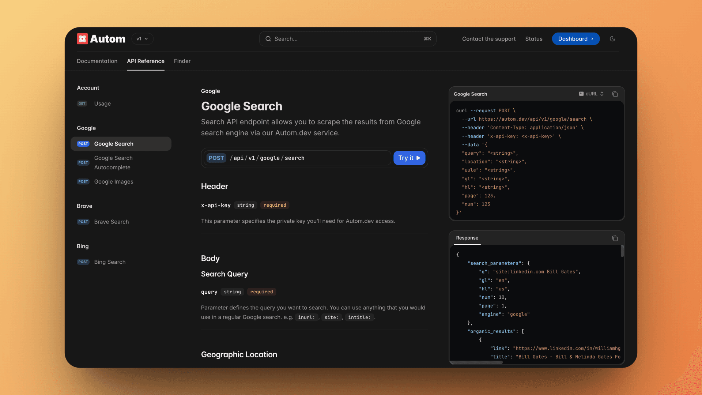Screen dimensions: 702x395
Task: Copy the Response code block
Action: click(x=615, y=238)
